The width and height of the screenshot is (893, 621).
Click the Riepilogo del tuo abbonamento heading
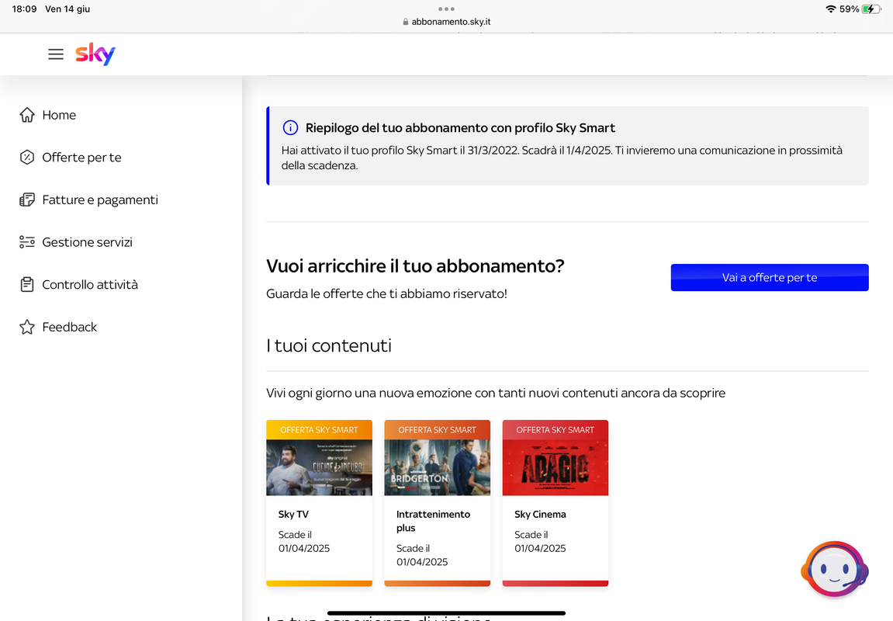[x=460, y=127]
